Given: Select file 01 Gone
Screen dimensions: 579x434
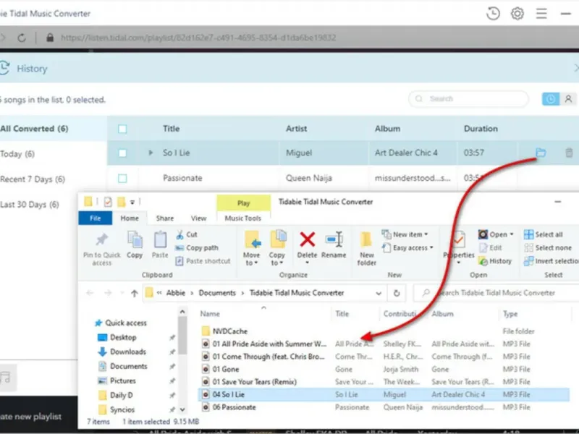Looking at the screenshot, I should click(221, 369).
